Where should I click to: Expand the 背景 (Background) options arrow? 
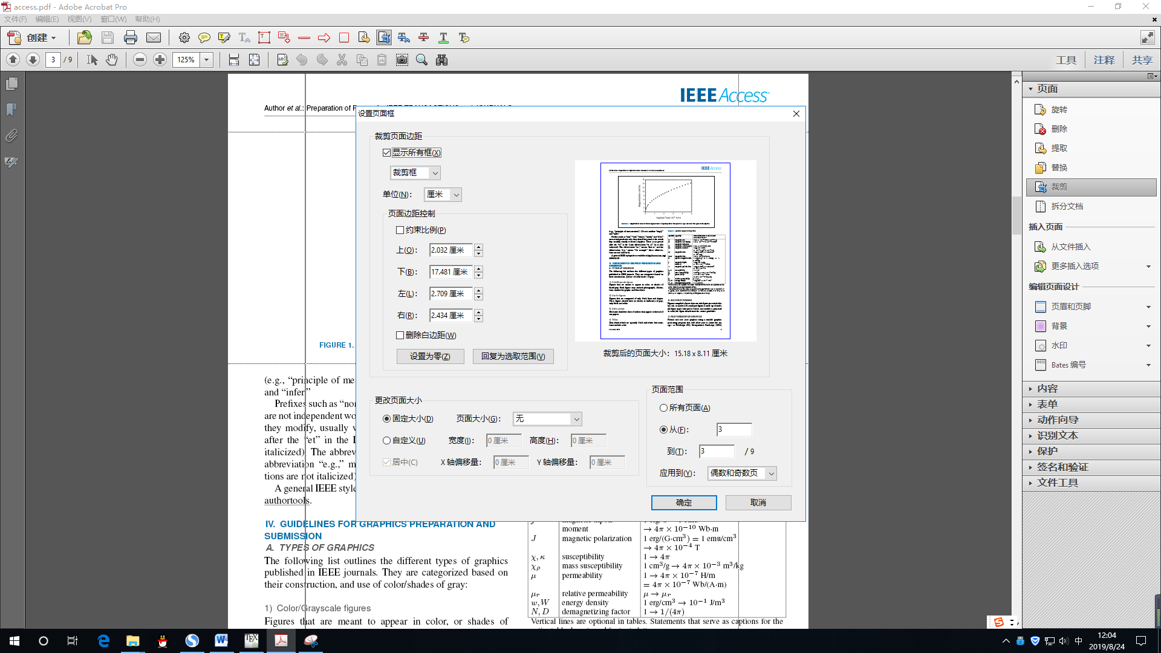click(1149, 326)
